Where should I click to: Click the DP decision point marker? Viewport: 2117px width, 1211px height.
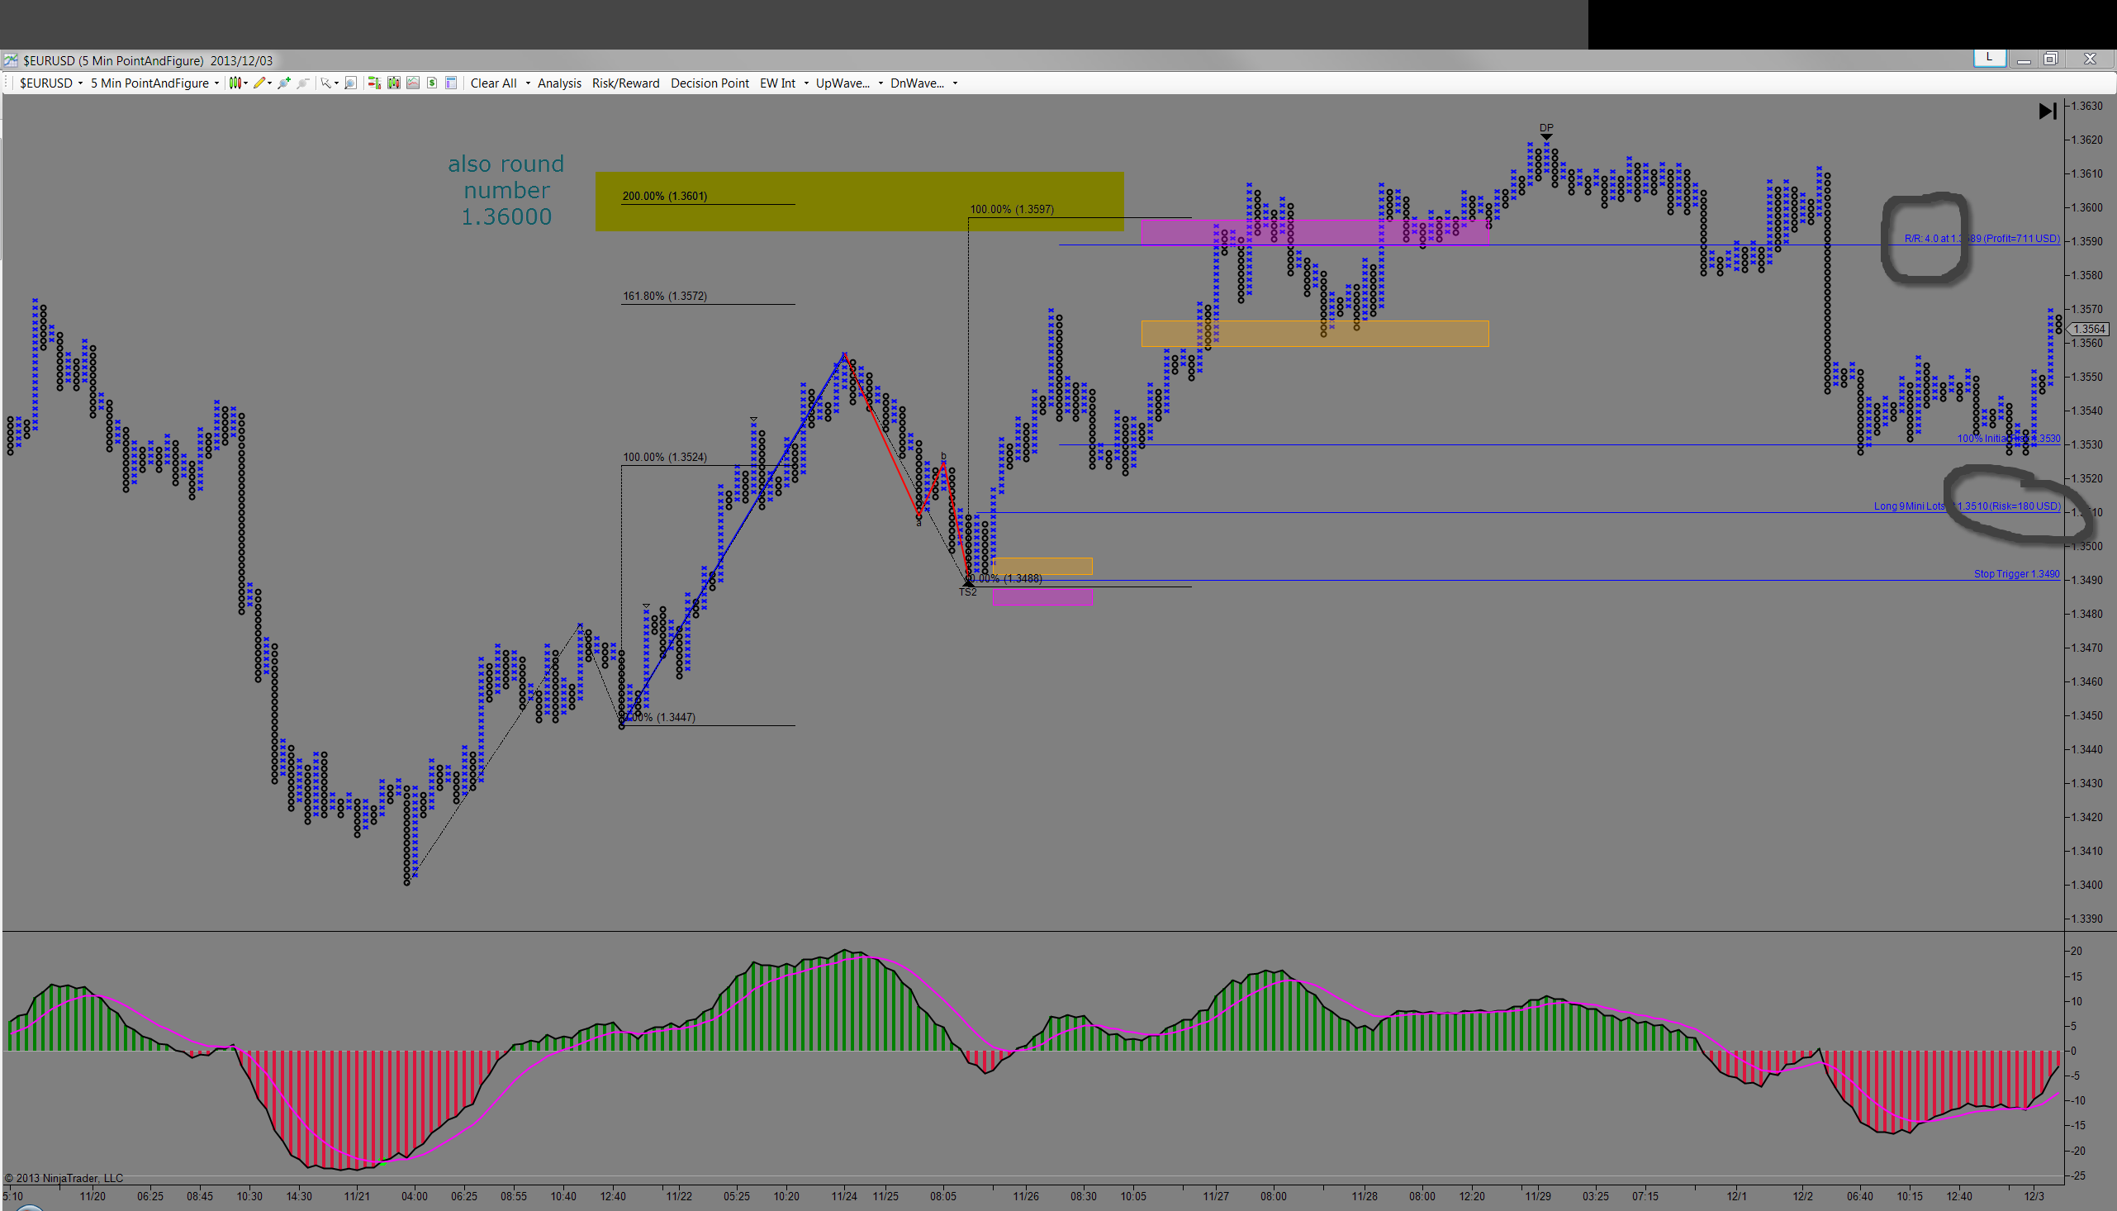pos(1545,131)
